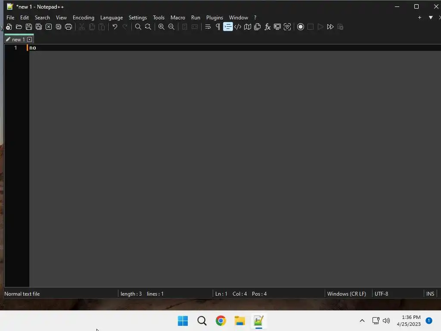Cut selection scissors icon

[x=82, y=27]
